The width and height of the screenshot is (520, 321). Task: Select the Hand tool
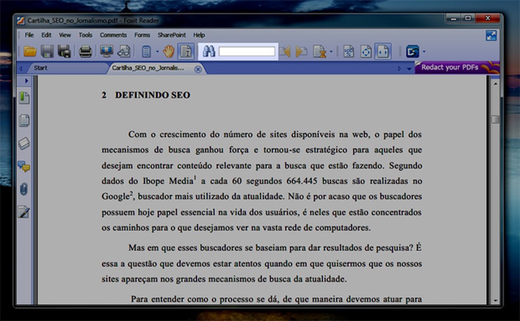168,51
